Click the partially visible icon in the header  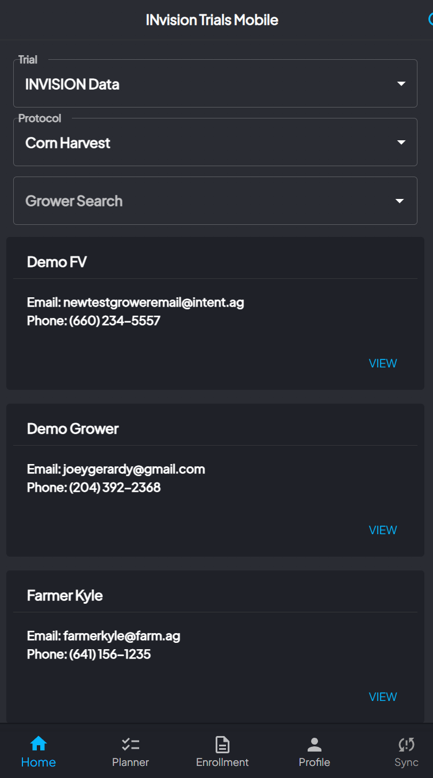tap(430, 20)
